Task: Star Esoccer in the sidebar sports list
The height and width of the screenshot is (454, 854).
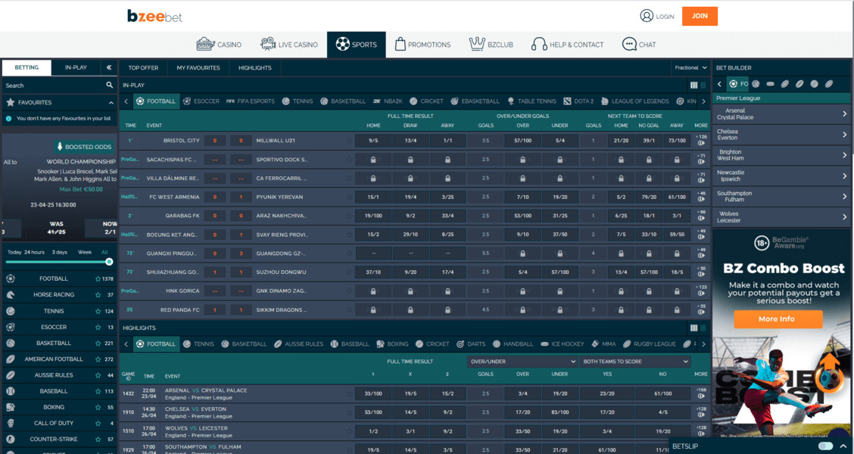Action: point(98,328)
